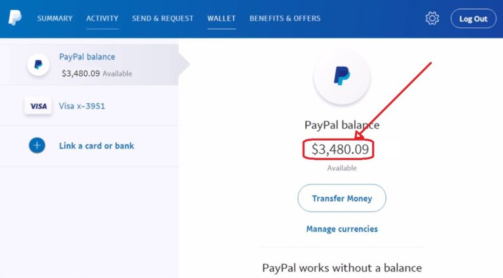Click the Visa card logo icon
The height and width of the screenshot is (278, 503).
[38, 106]
